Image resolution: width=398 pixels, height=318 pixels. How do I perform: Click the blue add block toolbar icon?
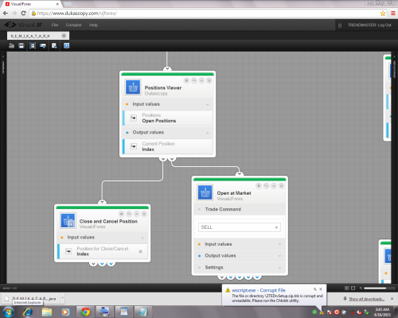pos(66,45)
